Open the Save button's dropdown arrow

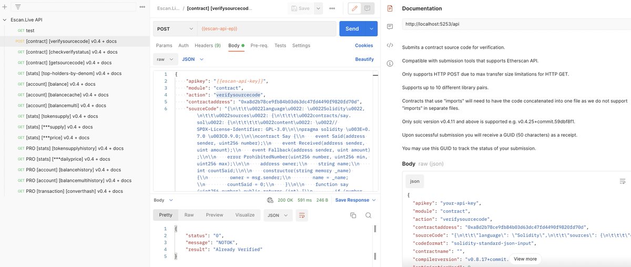point(318,8)
